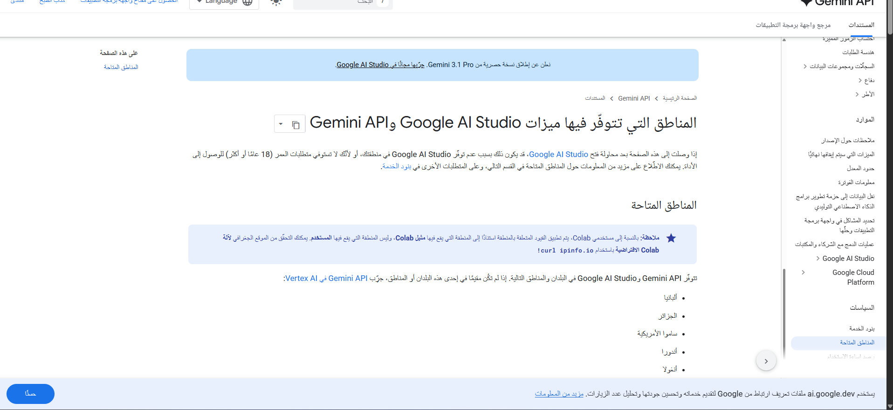Open the dropdown arrow next to copy icon
The height and width of the screenshot is (410, 893).
click(x=281, y=124)
